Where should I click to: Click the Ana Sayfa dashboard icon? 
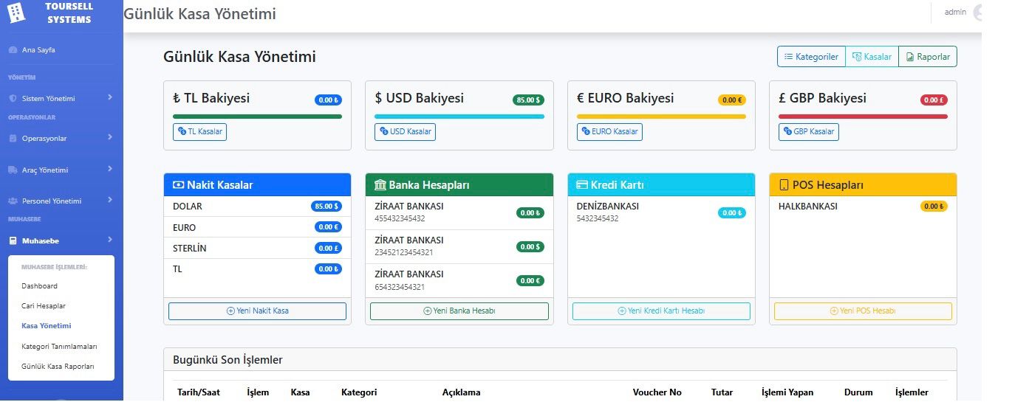13,50
